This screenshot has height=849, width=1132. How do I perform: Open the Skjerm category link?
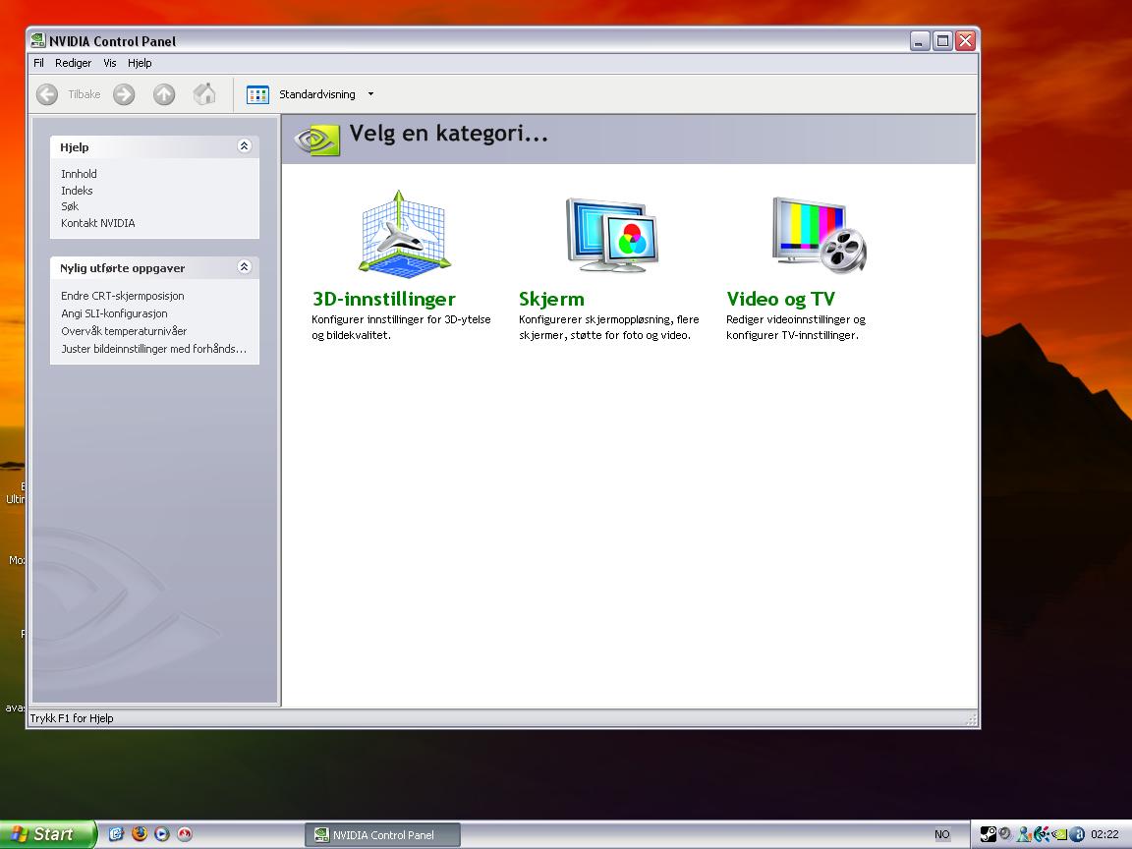click(551, 299)
